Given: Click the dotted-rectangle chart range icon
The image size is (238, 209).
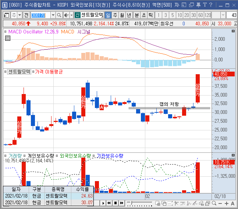Looking at the screenshot, I should 170,203.
